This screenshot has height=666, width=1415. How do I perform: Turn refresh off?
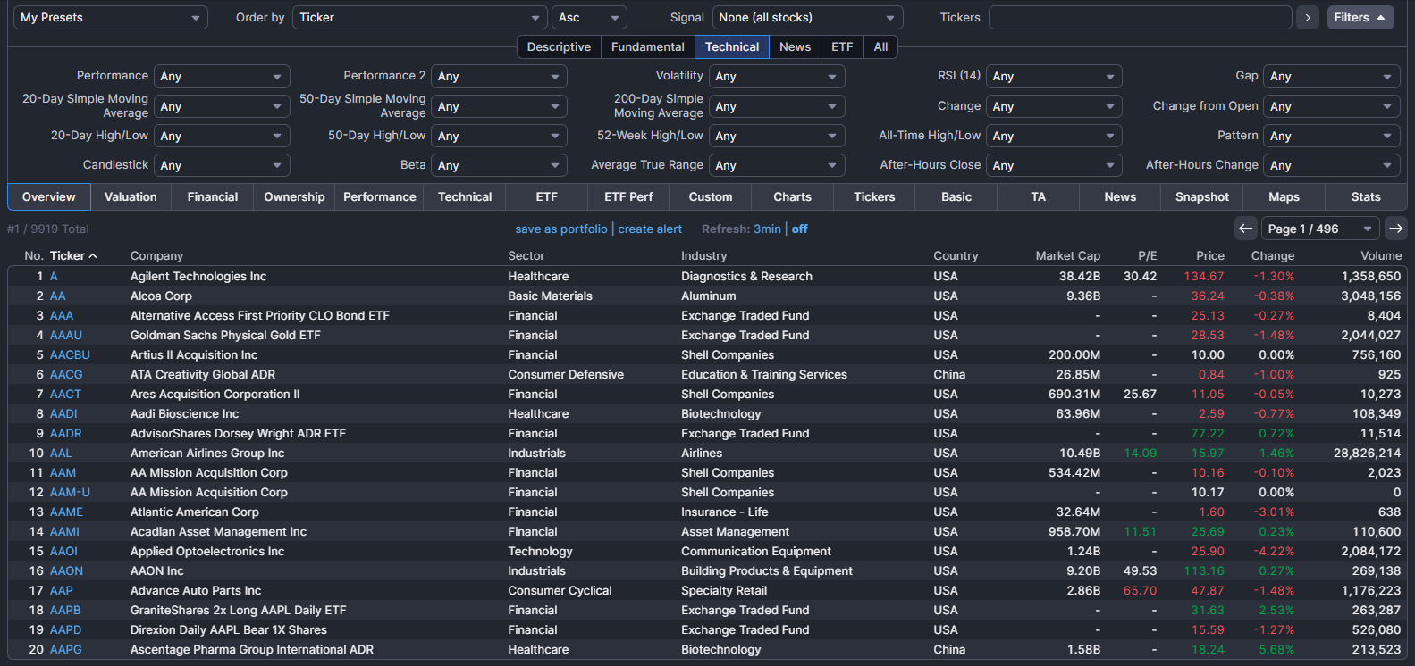pyautogui.click(x=800, y=229)
